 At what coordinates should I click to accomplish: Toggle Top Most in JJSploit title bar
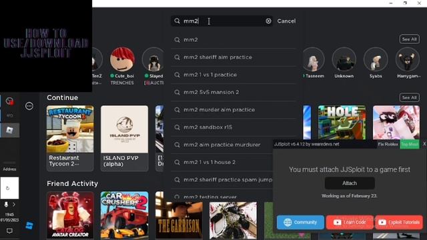tap(410, 144)
